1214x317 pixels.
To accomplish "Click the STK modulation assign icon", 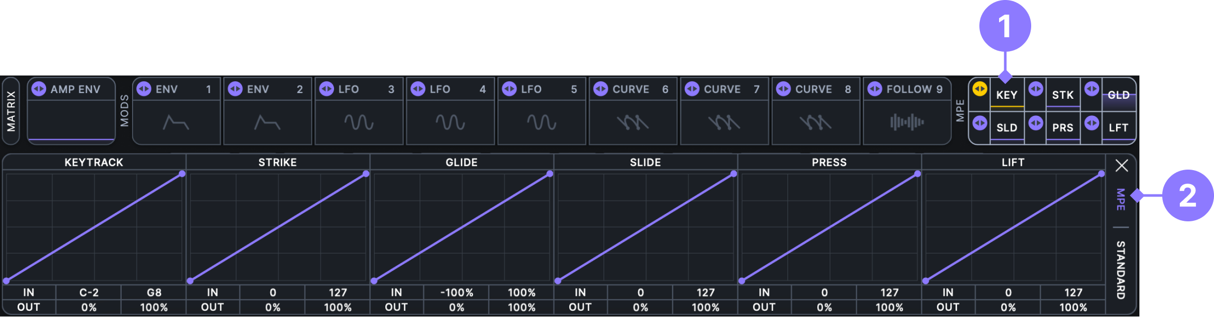I will (x=1035, y=89).
